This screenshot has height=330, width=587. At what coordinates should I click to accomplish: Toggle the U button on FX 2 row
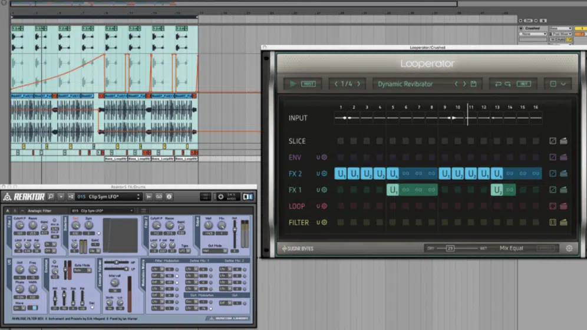pos(318,173)
